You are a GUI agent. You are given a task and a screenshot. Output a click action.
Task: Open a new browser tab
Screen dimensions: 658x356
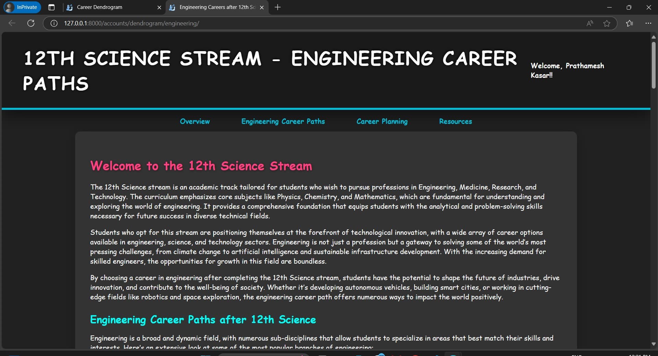pos(278,7)
